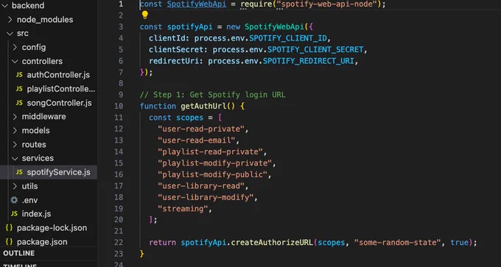Click the scopes variable on line 11
This screenshot has height=267, width=501.
click(x=190, y=118)
